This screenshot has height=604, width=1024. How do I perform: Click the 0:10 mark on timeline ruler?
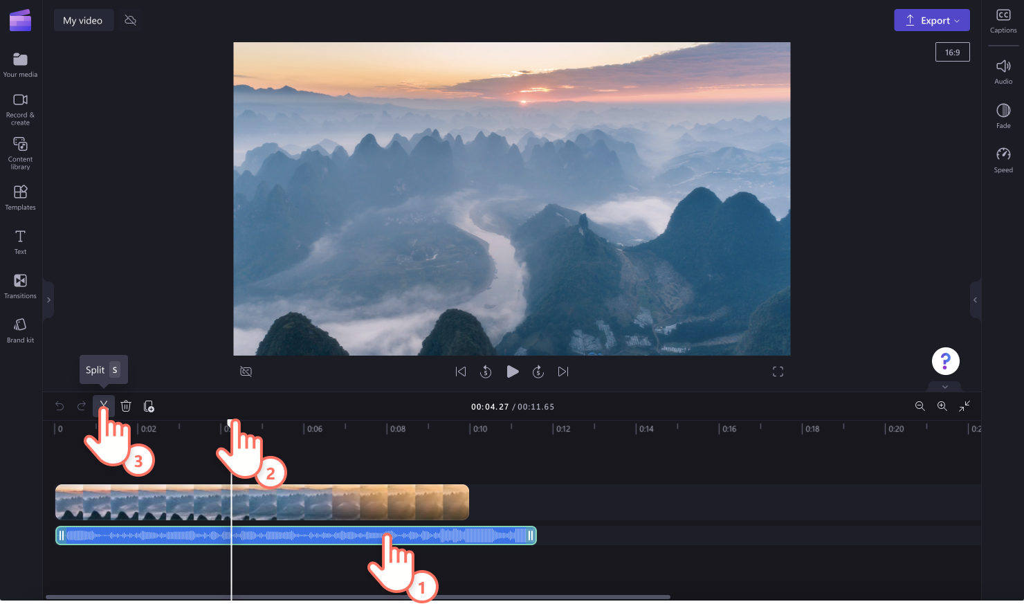click(x=479, y=429)
